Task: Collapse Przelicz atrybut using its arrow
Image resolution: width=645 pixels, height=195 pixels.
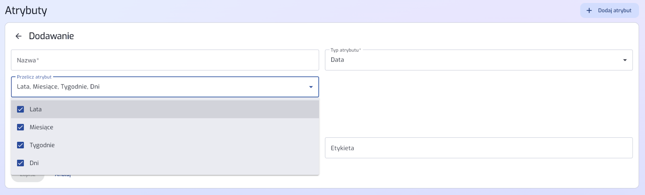Action: [x=311, y=87]
